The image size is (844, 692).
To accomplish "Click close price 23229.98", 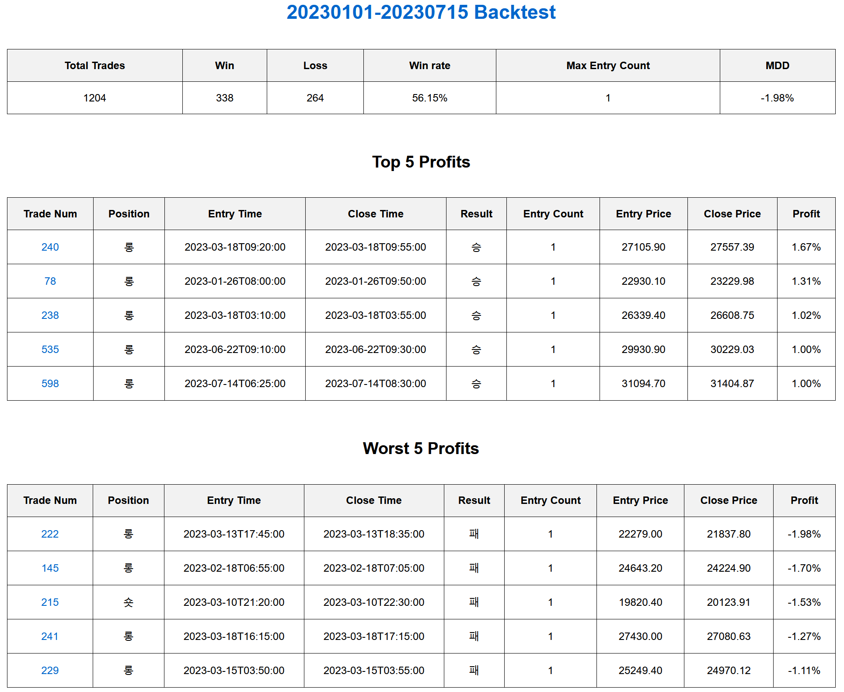I will (732, 281).
